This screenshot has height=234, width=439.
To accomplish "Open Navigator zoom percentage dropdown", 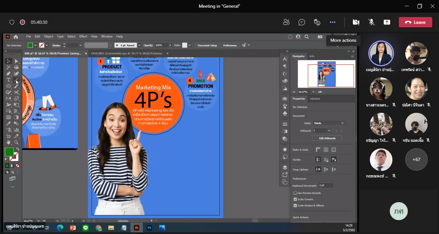I will coord(313,92).
